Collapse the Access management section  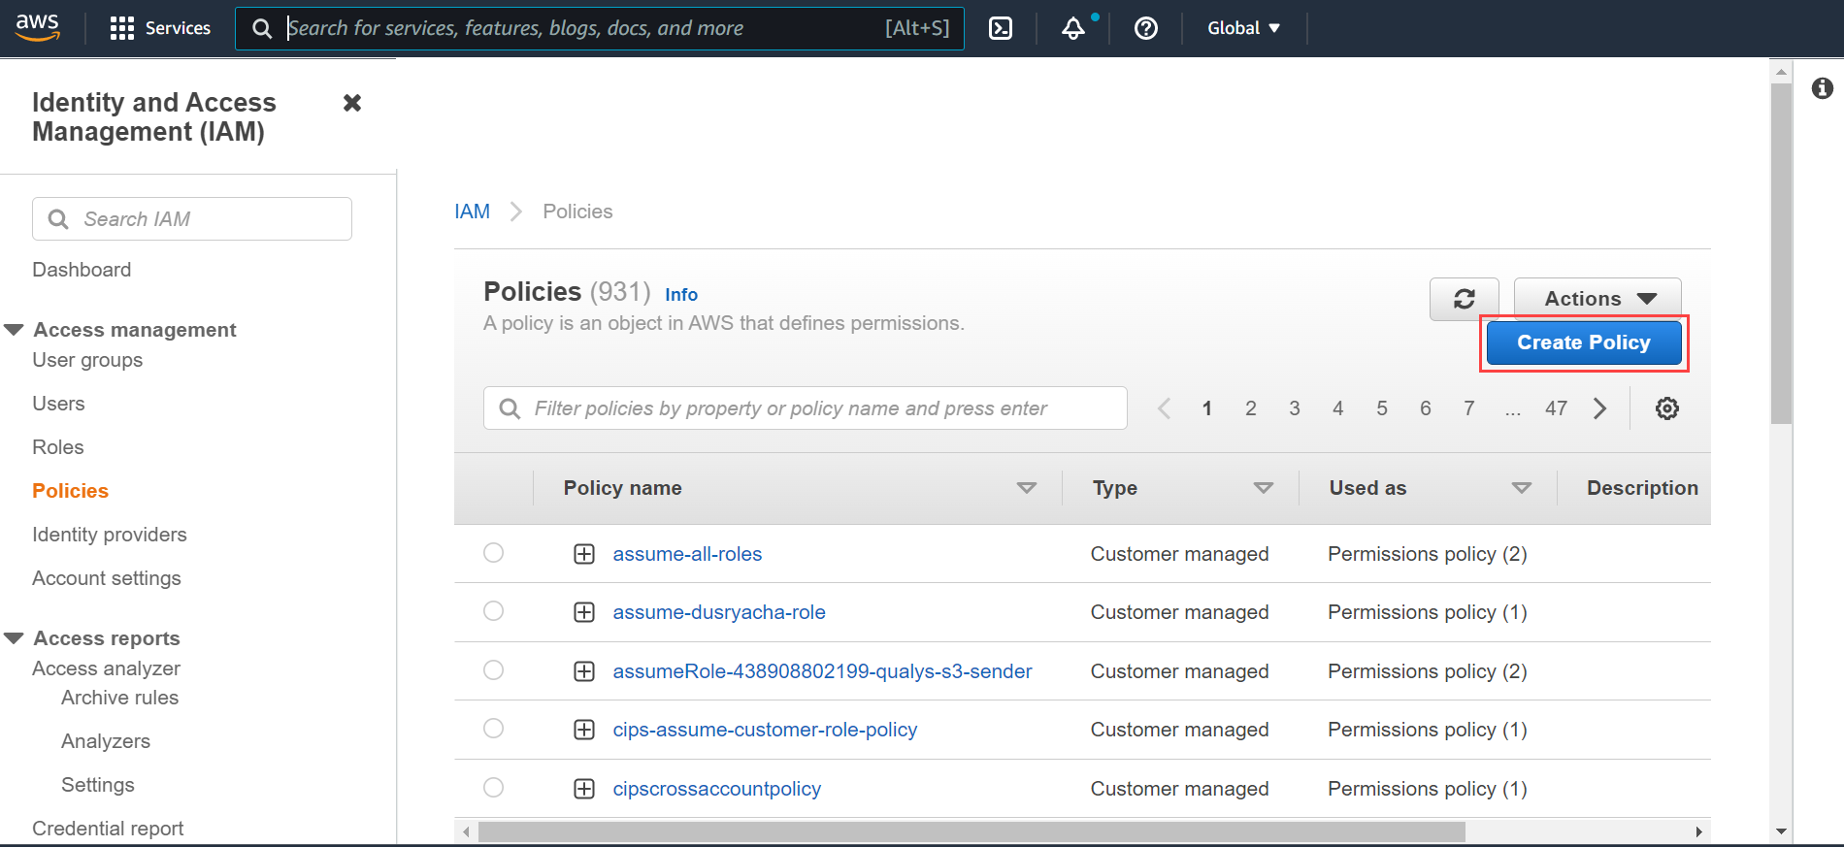[x=14, y=330]
